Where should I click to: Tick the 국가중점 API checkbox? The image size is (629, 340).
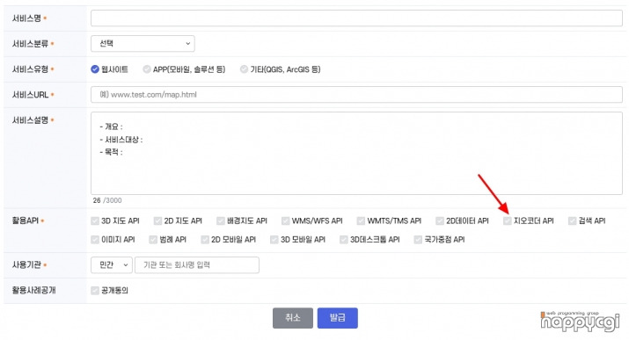point(419,240)
